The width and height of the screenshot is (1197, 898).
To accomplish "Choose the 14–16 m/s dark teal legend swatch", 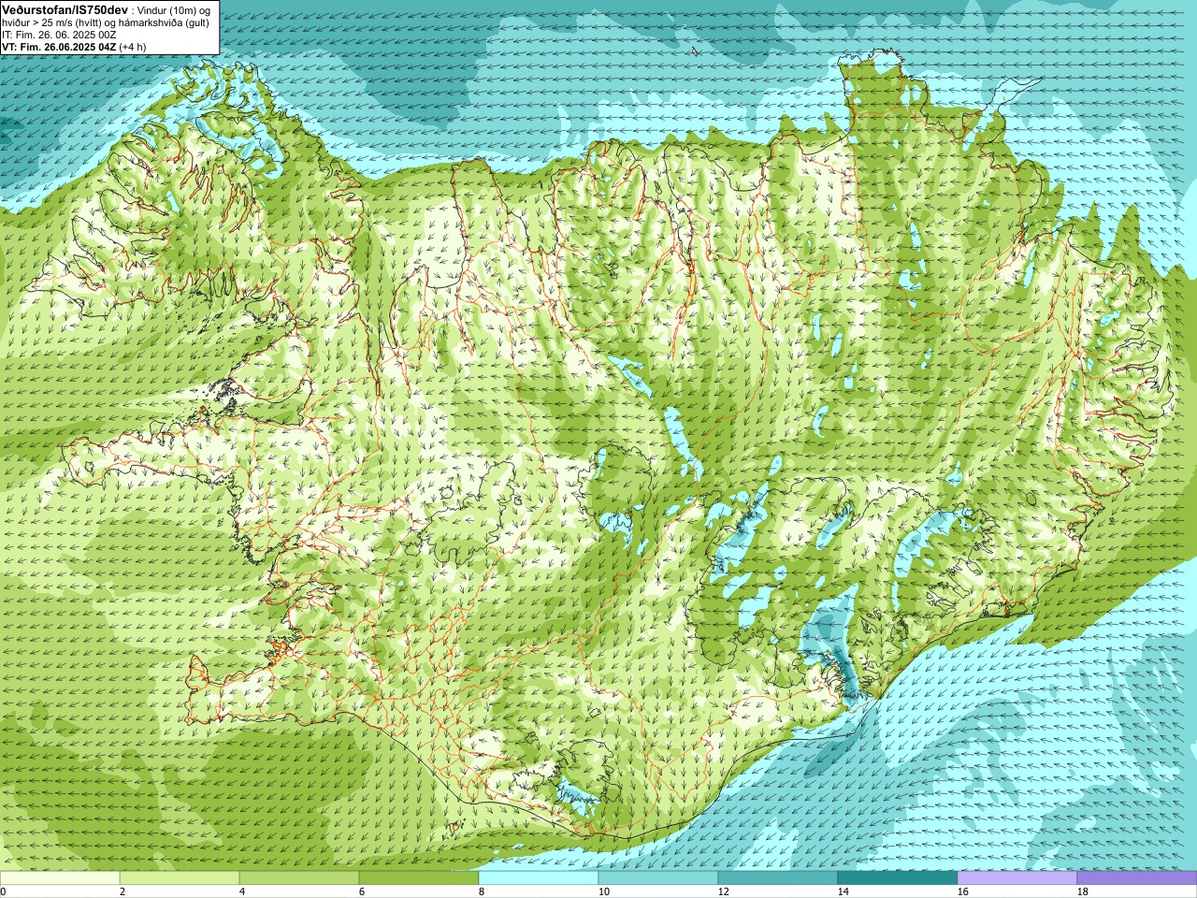I will tap(898, 878).
